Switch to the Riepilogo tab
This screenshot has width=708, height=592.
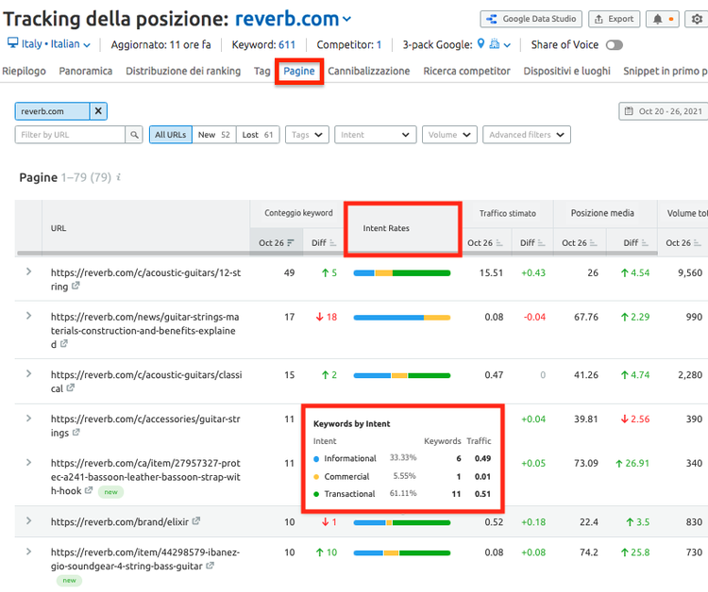[24, 72]
